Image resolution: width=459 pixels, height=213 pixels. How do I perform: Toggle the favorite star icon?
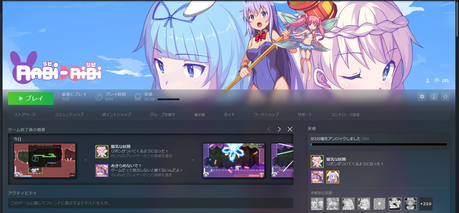click(445, 97)
